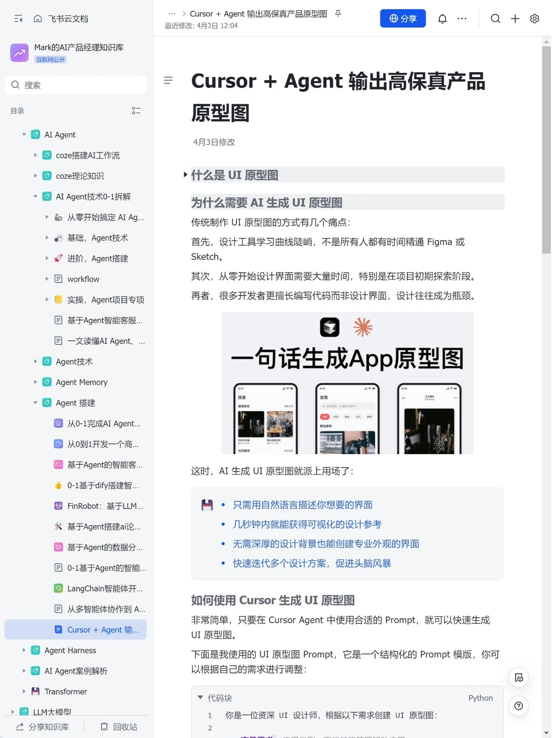Click the AI Agent green tag icon
The image size is (553, 738).
tap(35, 134)
